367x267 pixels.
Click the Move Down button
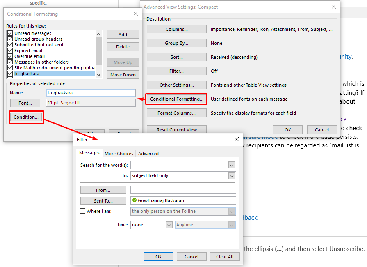(x=123, y=75)
